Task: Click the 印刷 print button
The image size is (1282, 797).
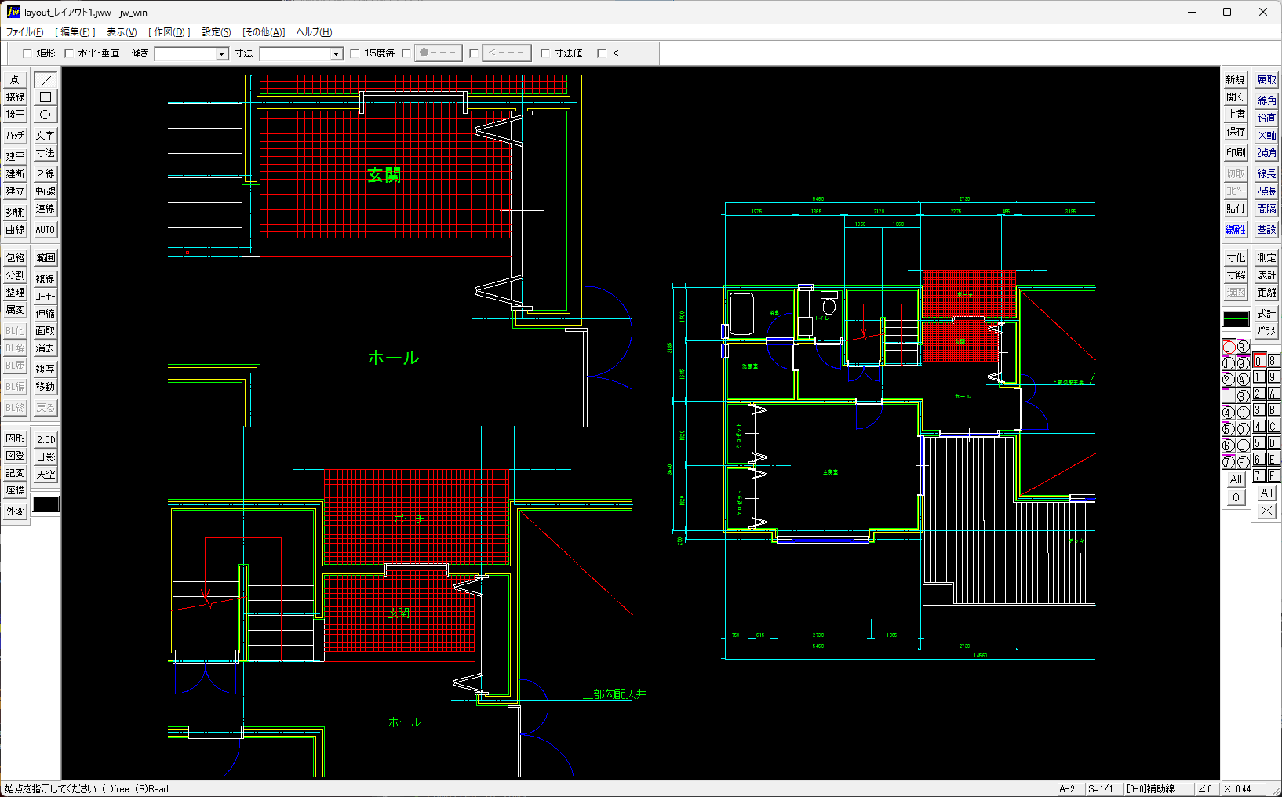Action: coord(1236,153)
